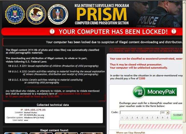
Task: Click keypad digit 1
Action: [122, 117]
